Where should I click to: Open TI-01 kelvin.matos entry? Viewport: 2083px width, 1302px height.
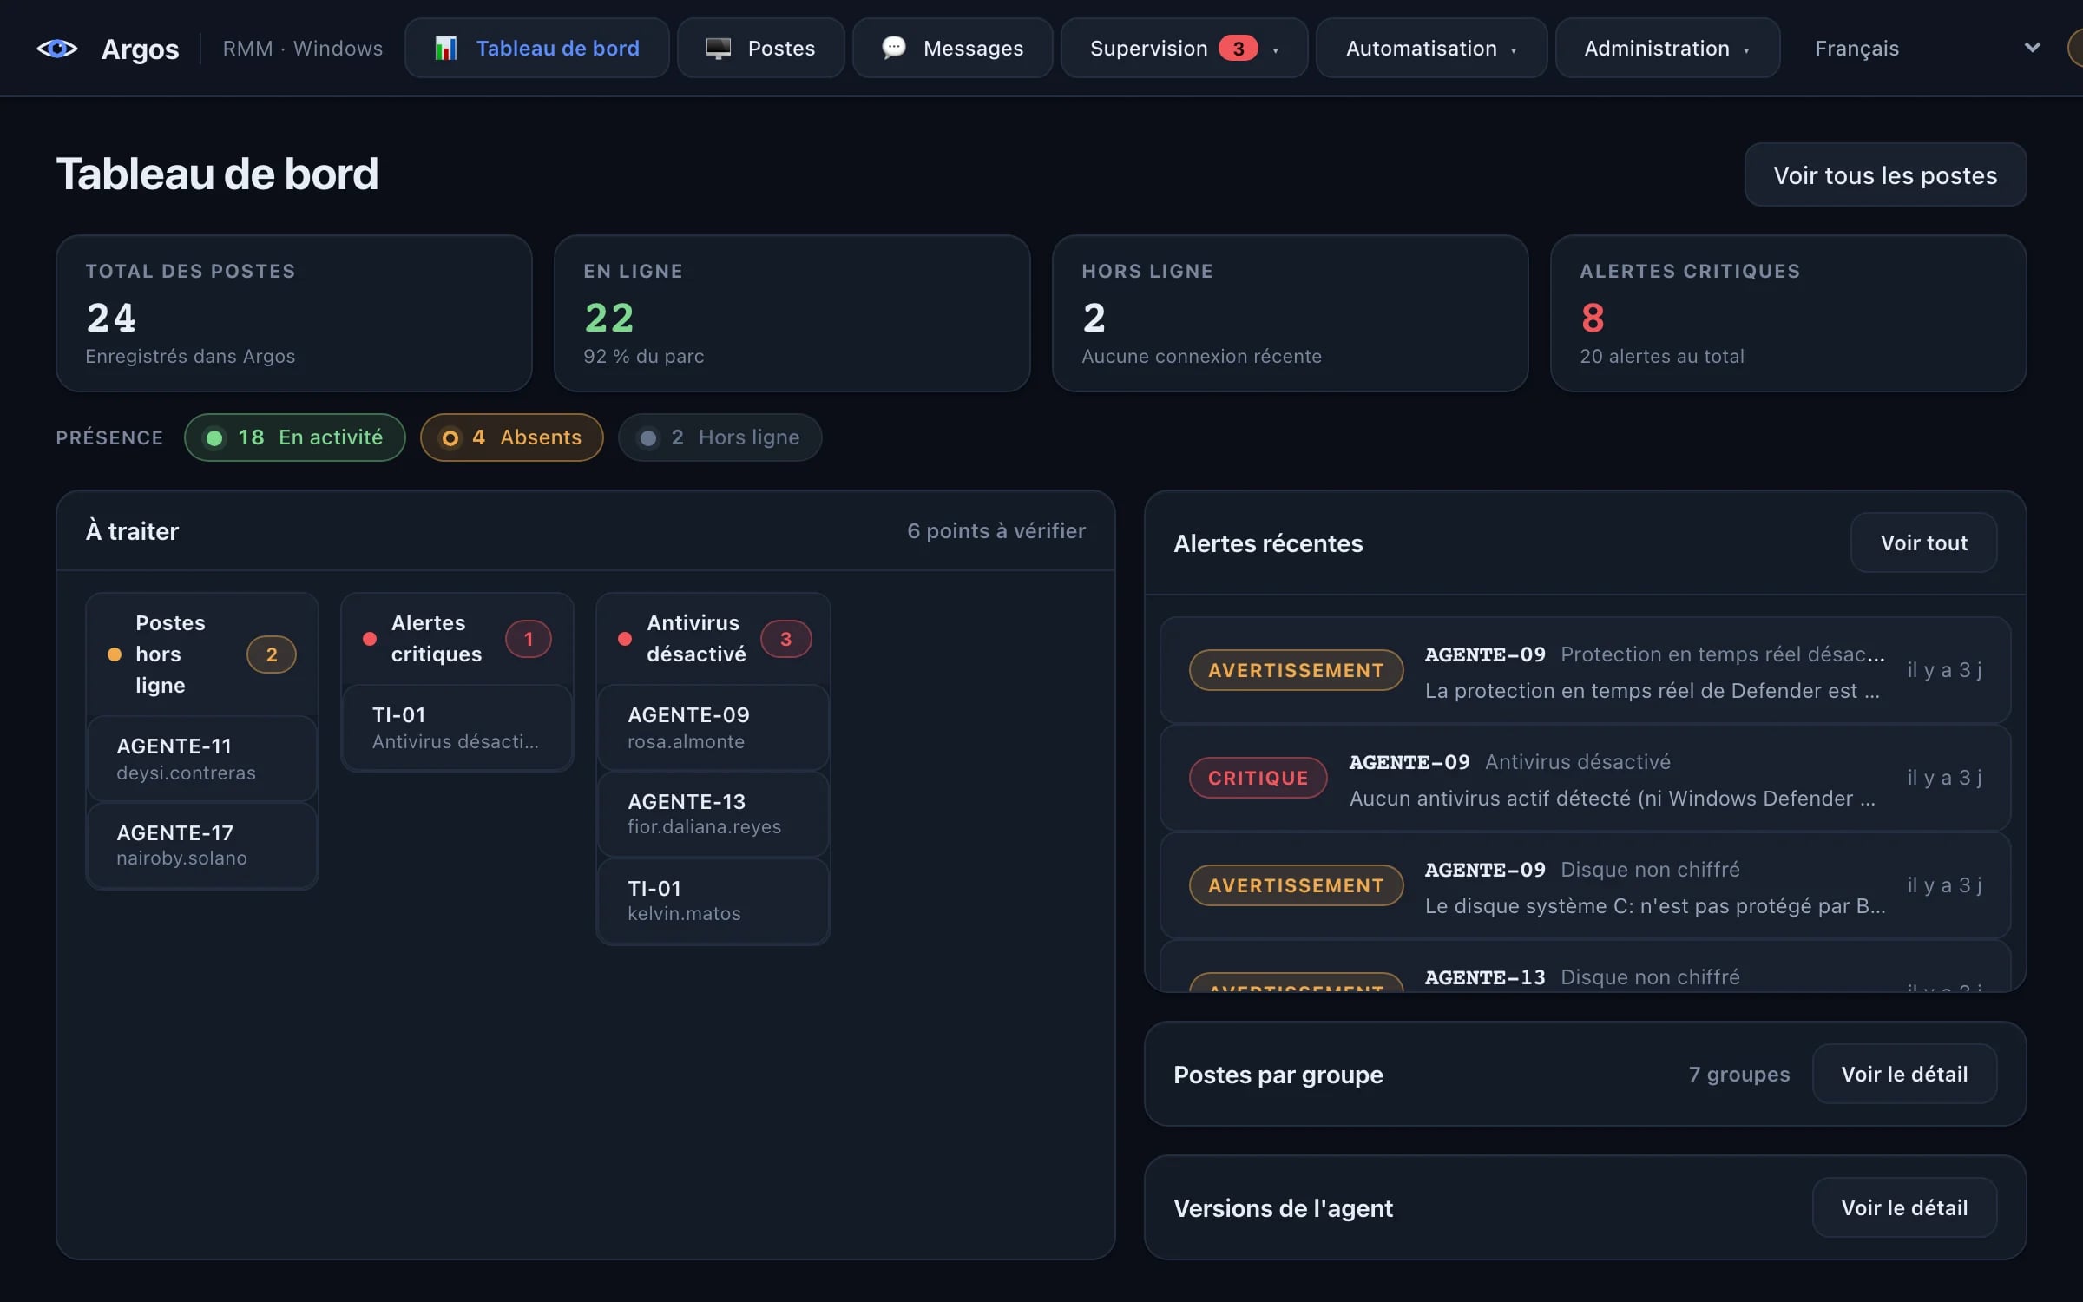(713, 900)
